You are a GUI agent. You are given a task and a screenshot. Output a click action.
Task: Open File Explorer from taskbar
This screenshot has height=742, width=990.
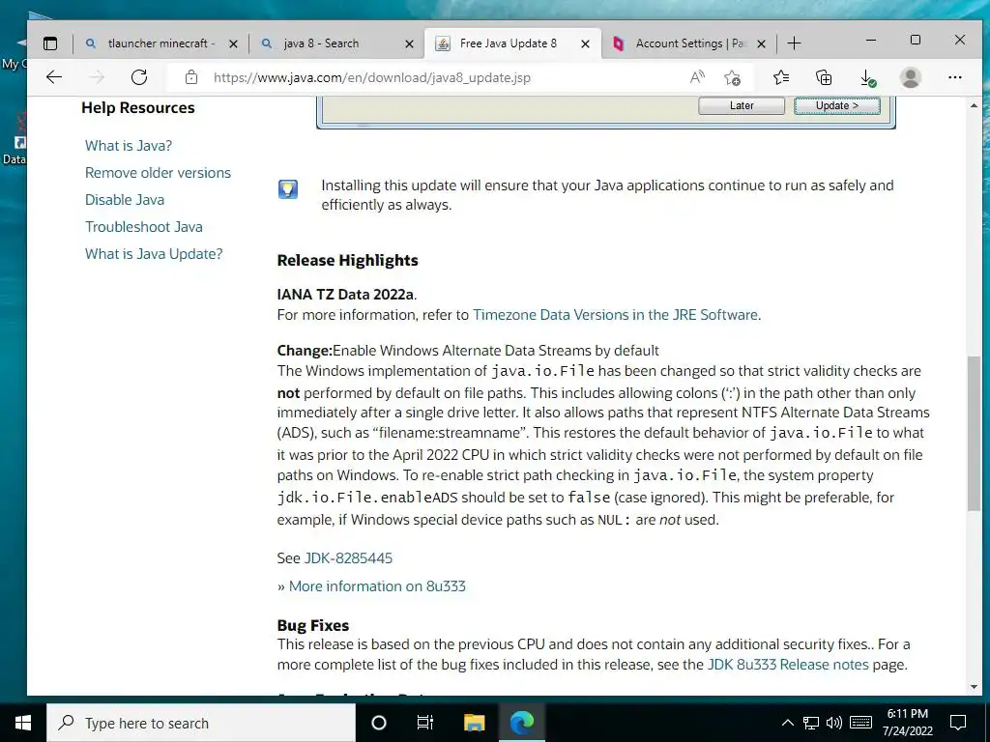click(474, 723)
